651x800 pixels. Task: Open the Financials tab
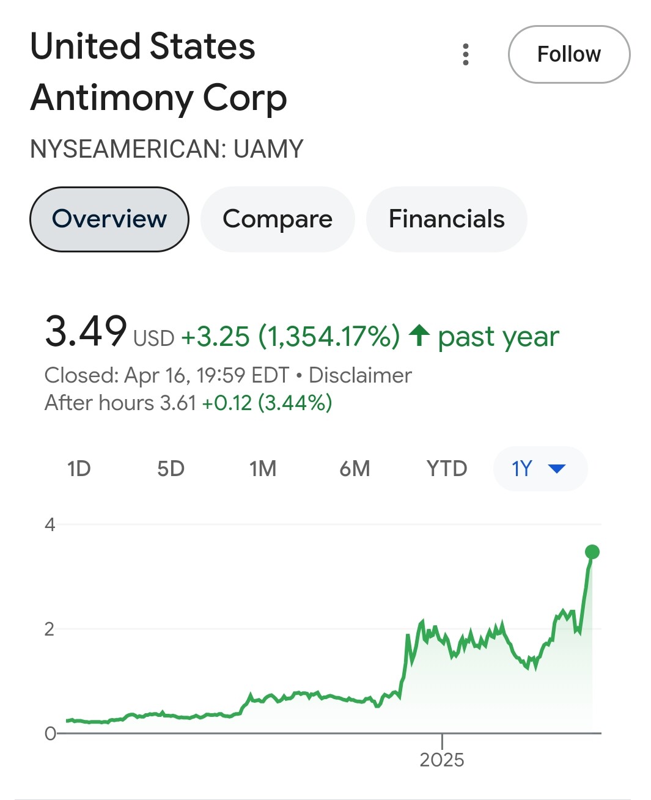click(x=446, y=219)
